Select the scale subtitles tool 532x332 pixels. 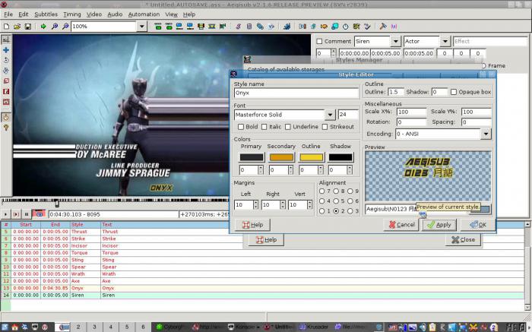pos(6,81)
